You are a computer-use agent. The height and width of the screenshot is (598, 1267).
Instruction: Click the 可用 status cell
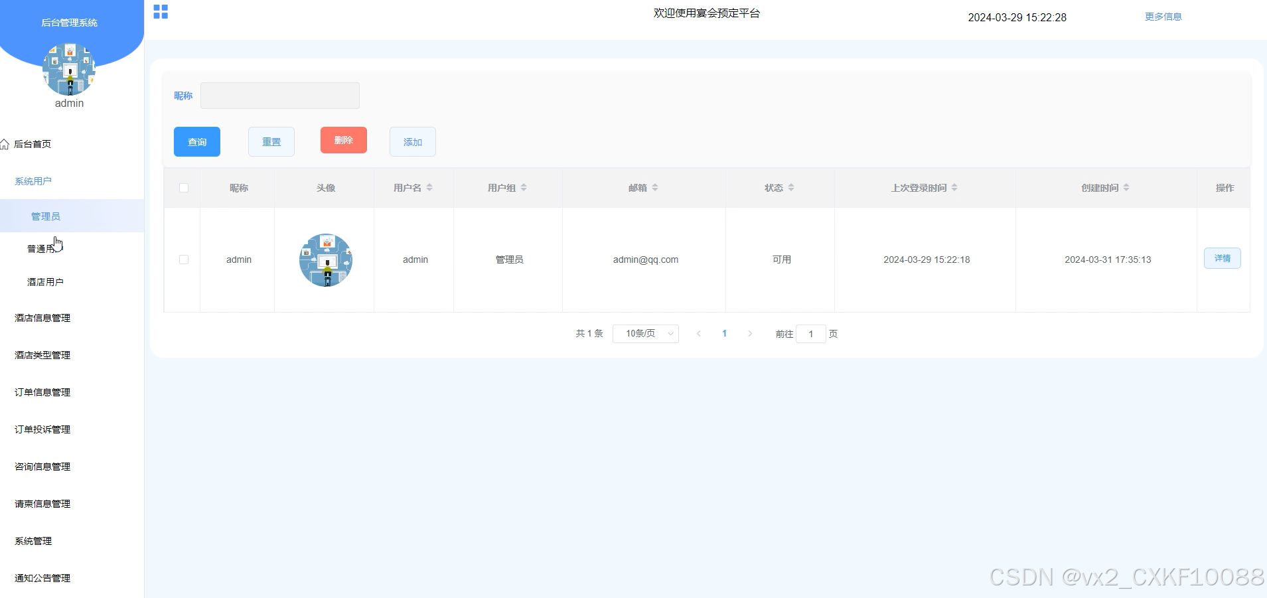click(x=782, y=260)
